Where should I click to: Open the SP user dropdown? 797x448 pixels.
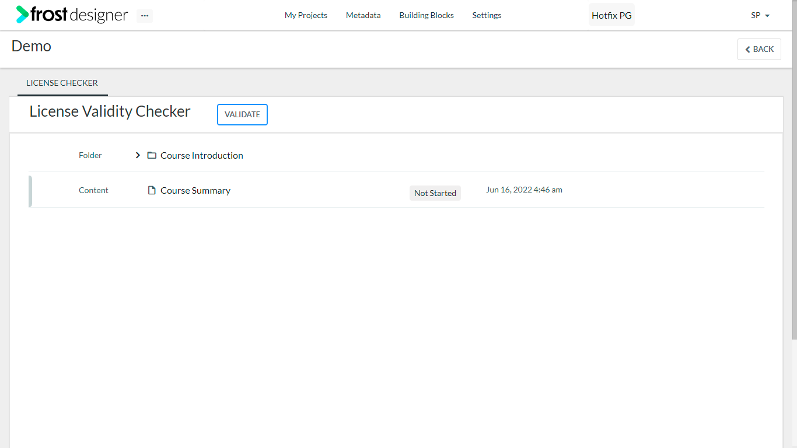[x=760, y=16]
